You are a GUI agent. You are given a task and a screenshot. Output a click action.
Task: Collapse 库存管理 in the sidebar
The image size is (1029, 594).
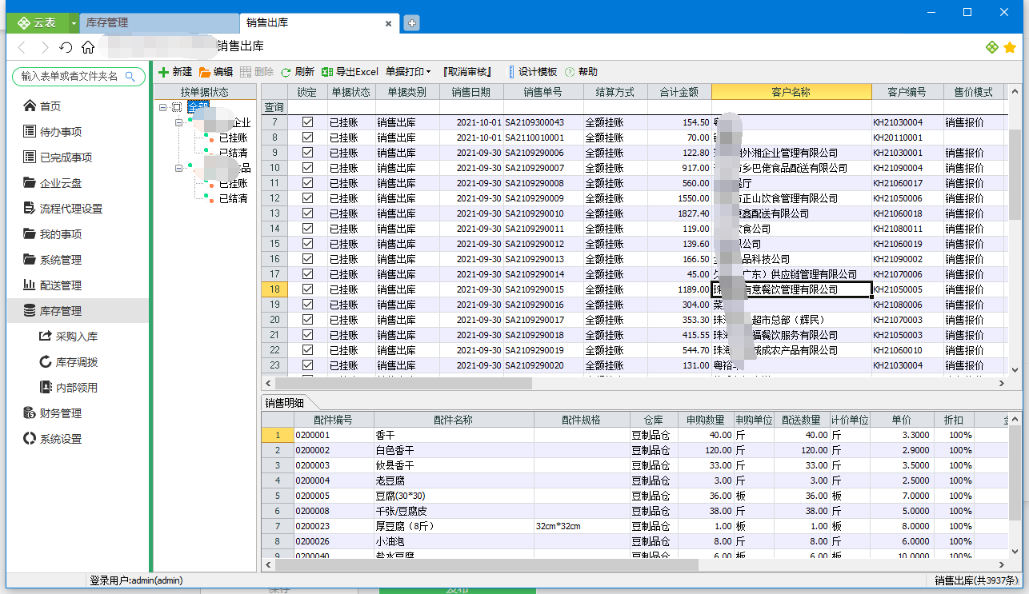point(78,311)
